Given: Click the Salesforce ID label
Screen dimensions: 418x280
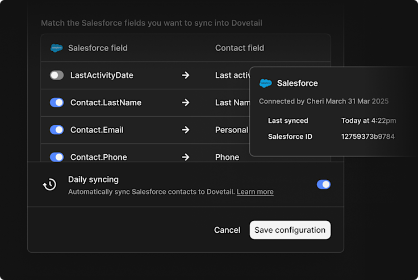Looking at the screenshot, I should coord(290,137).
